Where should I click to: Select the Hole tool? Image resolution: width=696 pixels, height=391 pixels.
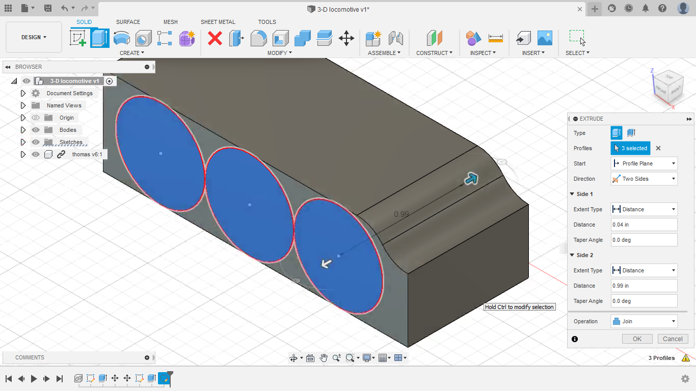click(x=143, y=38)
